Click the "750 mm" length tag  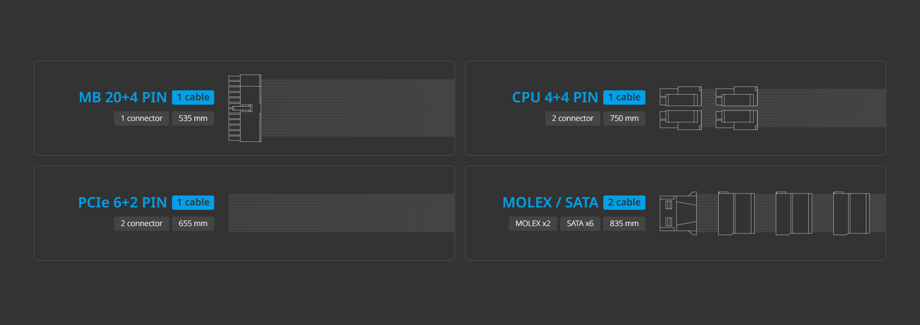[x=624, y=119]
